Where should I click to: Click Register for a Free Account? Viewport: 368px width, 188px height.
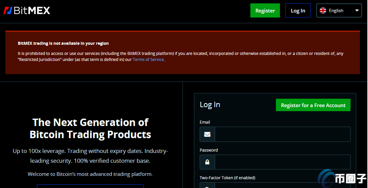tap(313, 105)
